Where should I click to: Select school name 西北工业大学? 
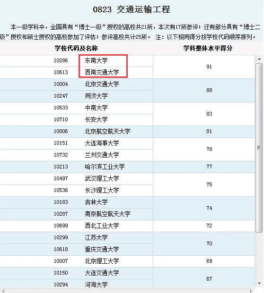click(102, 226)
